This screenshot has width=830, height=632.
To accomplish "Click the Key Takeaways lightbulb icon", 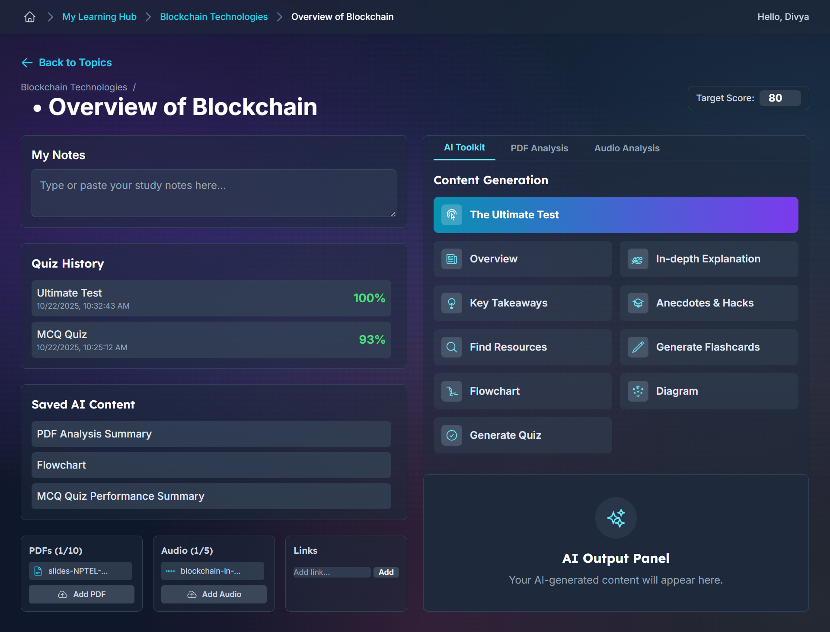I will [451, 303].
